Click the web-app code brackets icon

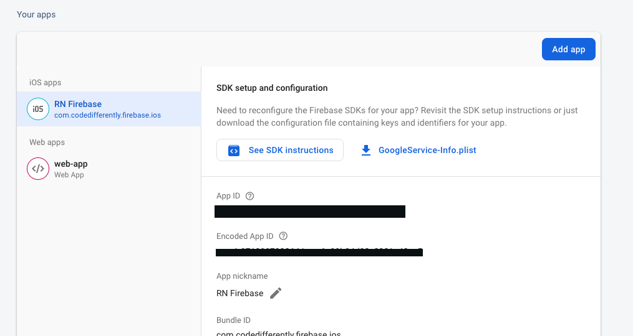(38, 169)
